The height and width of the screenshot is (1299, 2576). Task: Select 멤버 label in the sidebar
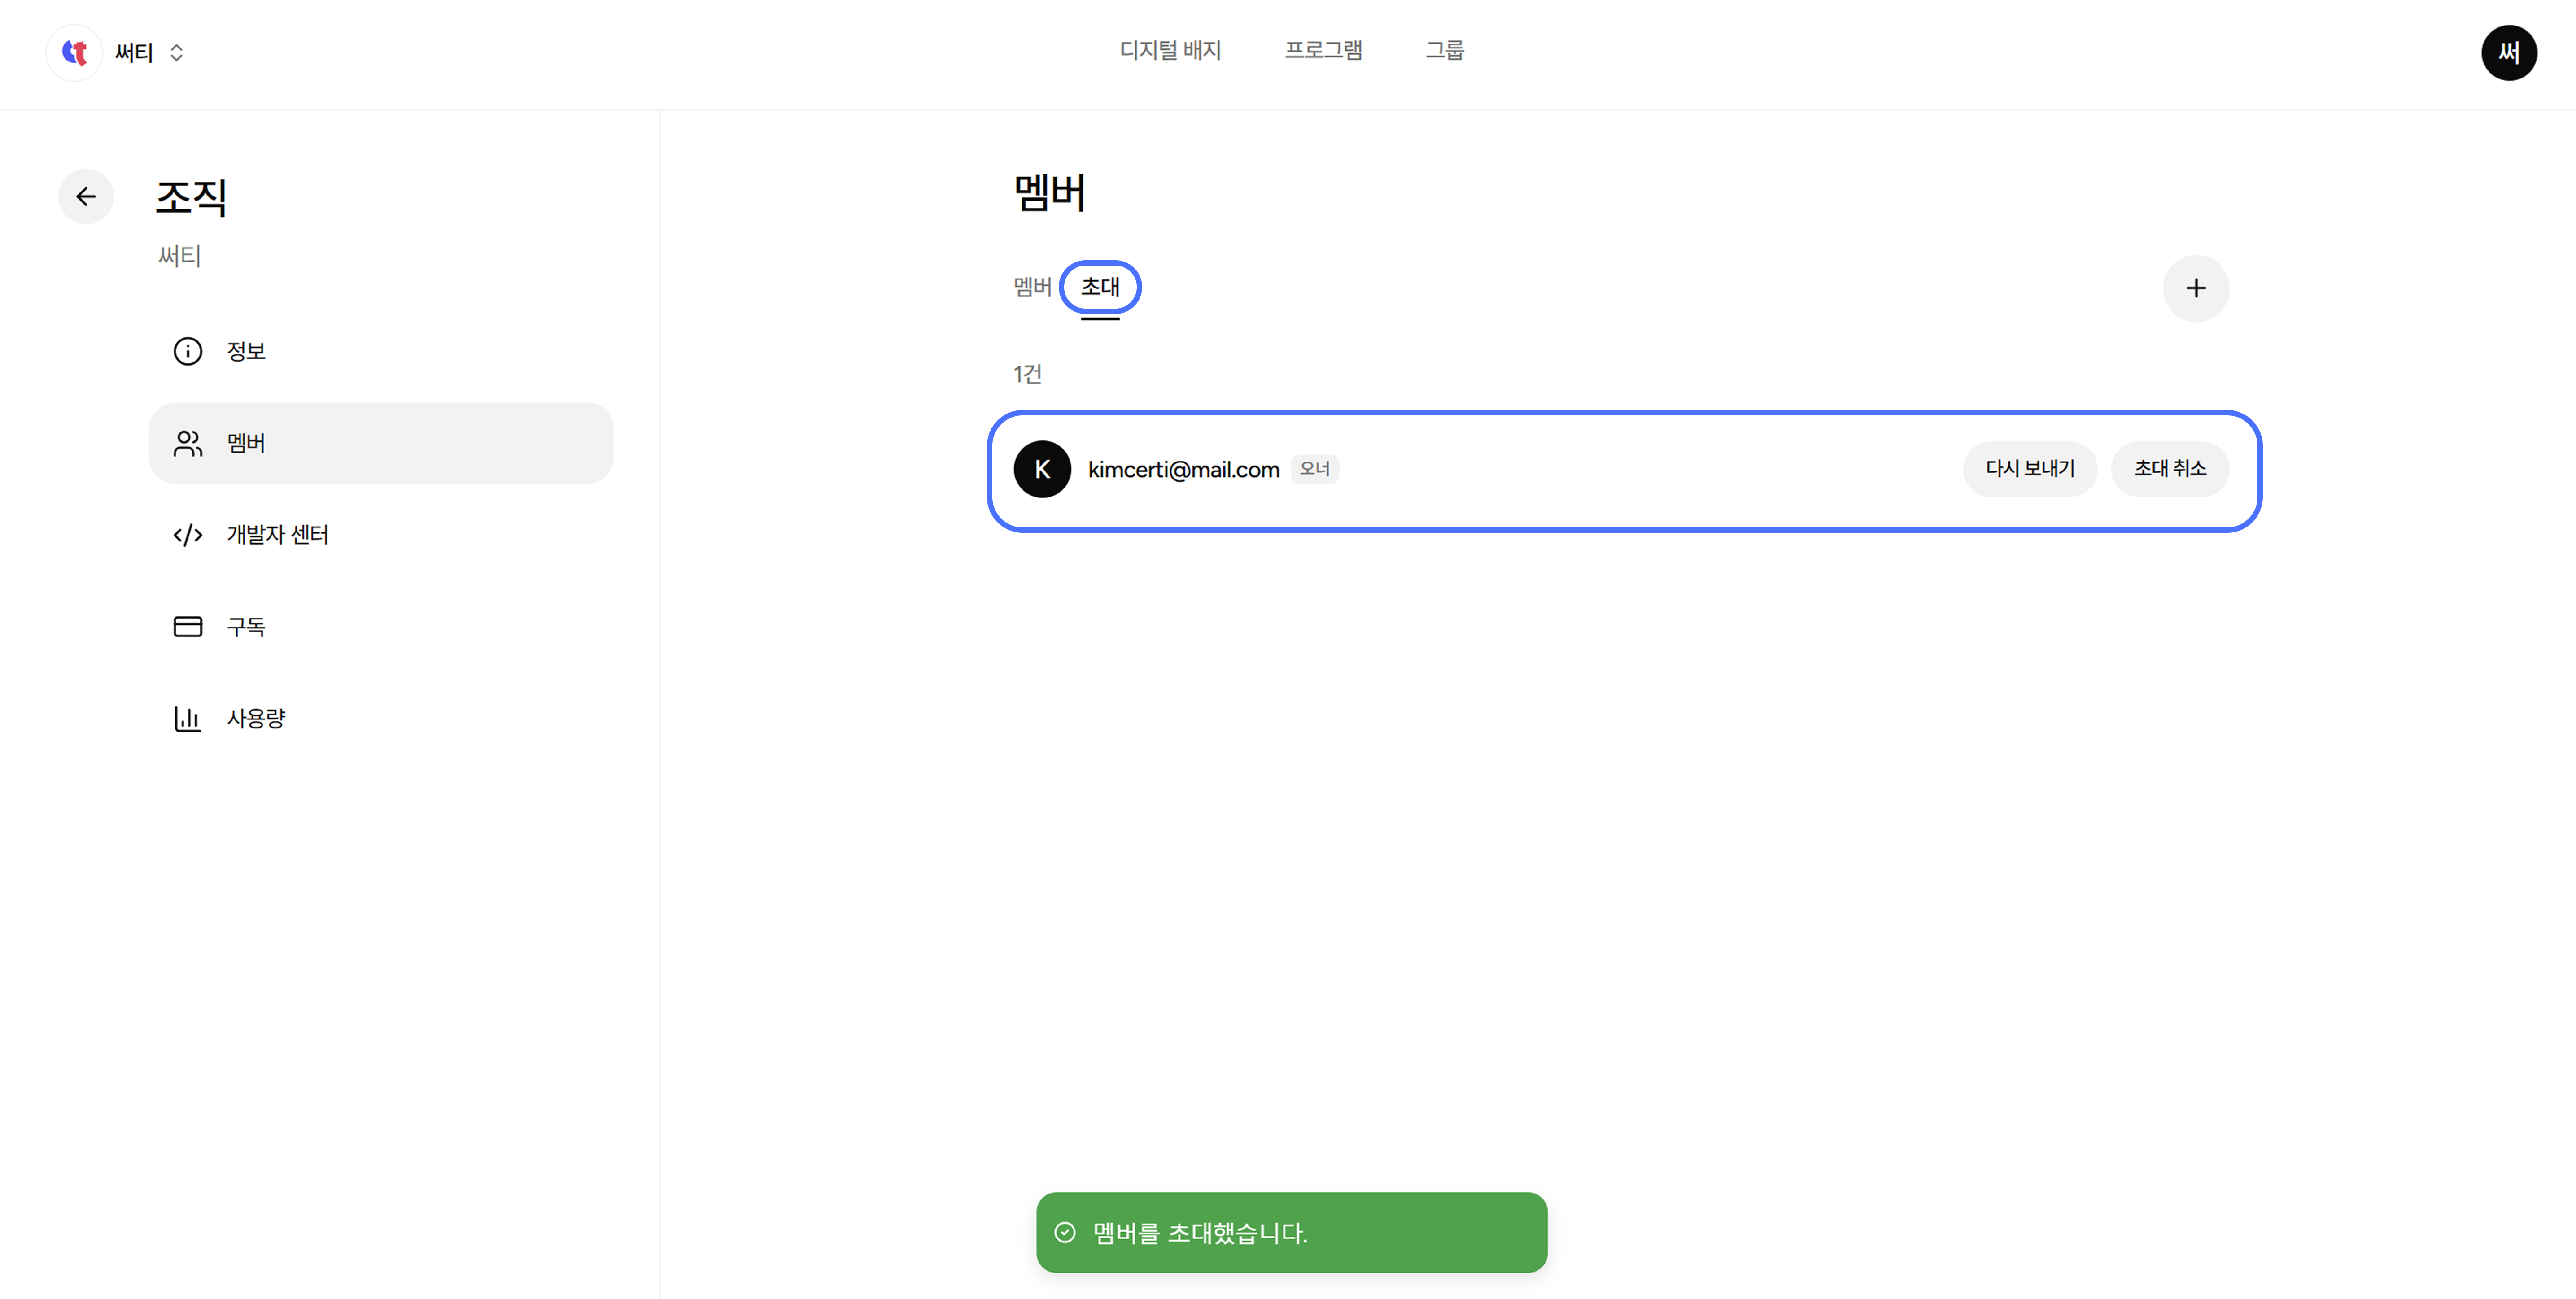246,443
